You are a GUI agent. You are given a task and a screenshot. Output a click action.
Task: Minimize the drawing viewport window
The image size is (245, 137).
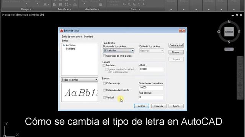point(233,15)
